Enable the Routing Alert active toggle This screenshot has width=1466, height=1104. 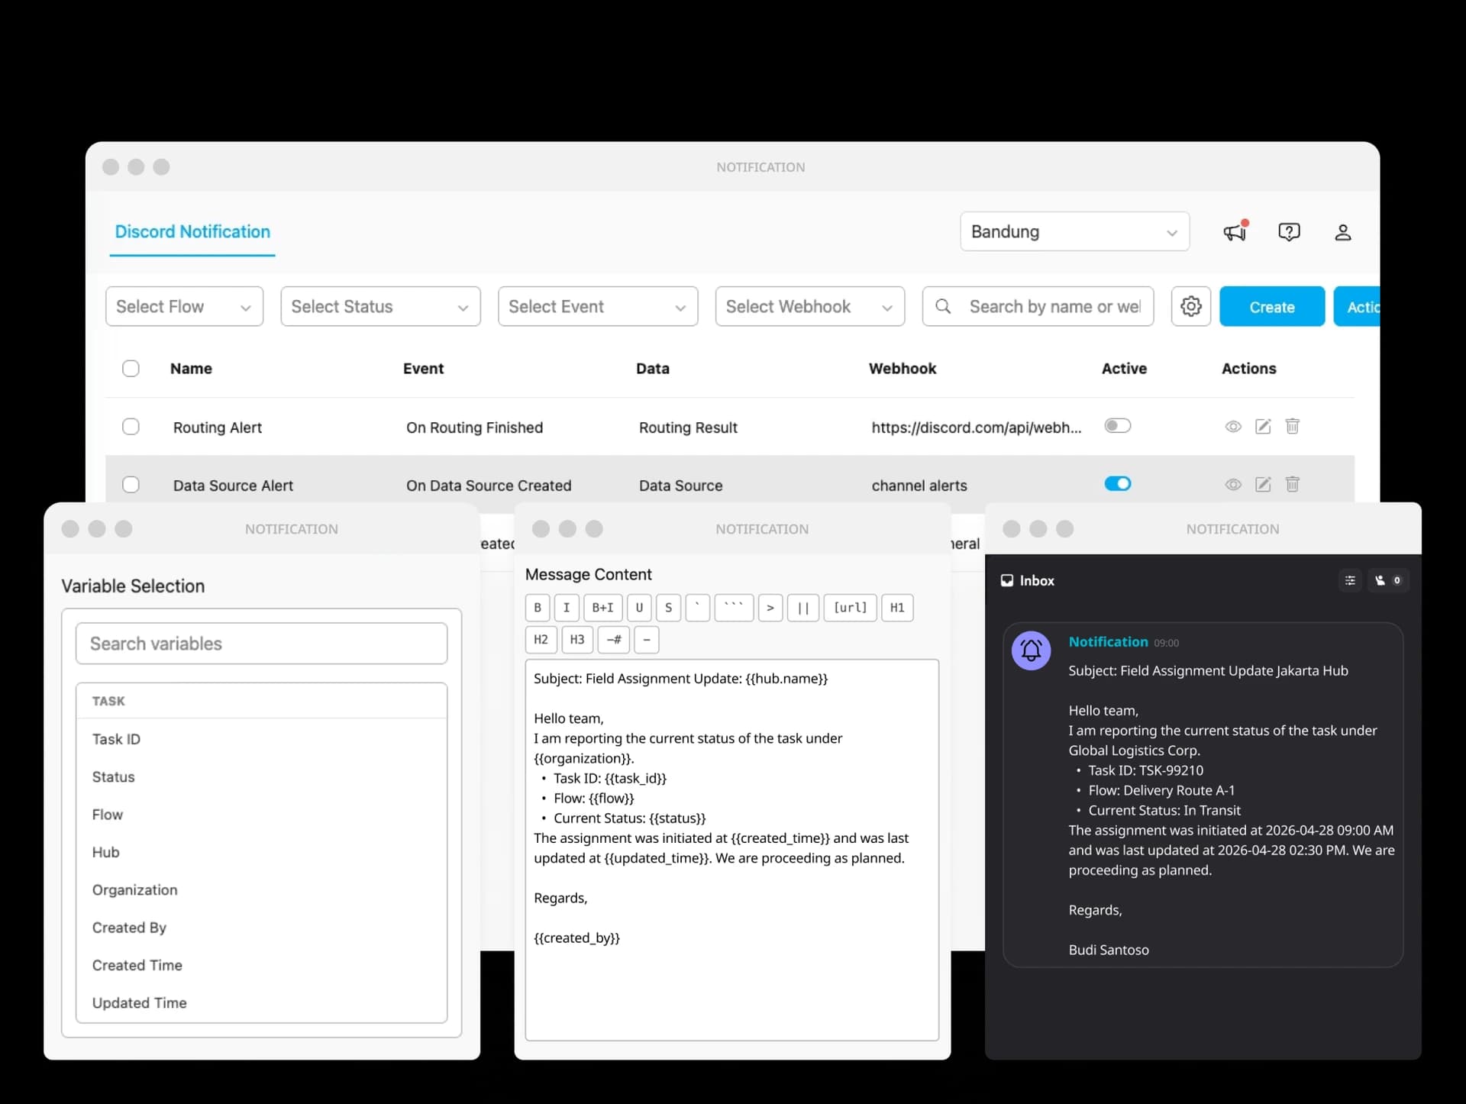pos(1117,425)
